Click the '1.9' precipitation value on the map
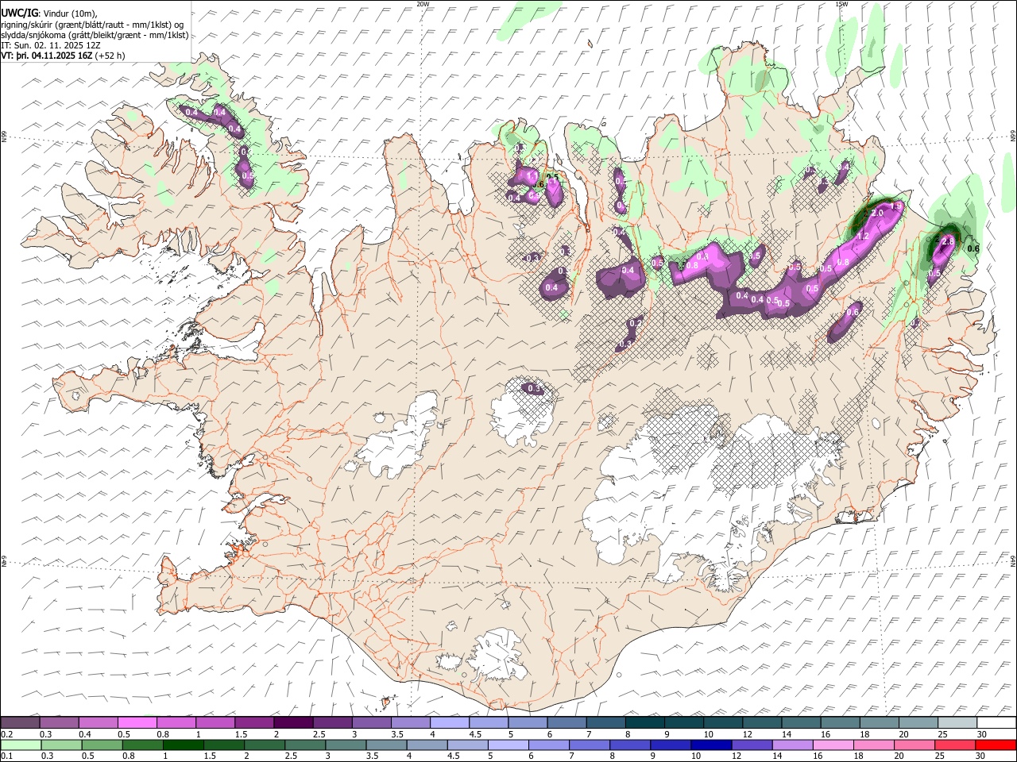 (x=895, y=206)
